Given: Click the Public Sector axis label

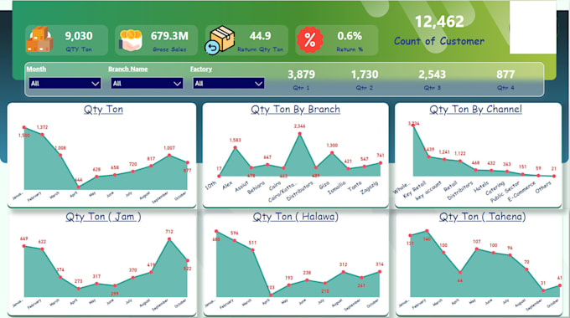Looking at the screenshot, I should [x=505, y=192].
